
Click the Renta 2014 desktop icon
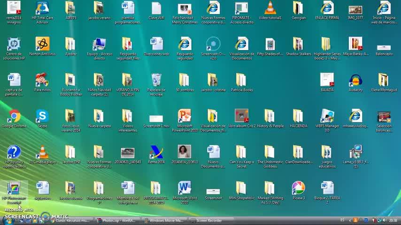[x=156, y=152]
